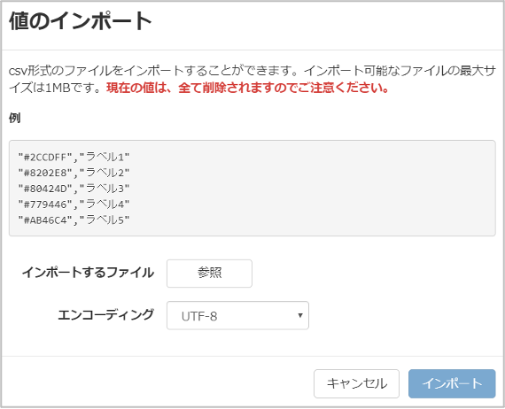Click the red warning text 現在の値は、全て削除されます
Screen dimensions: 505x409
[190, 88]
